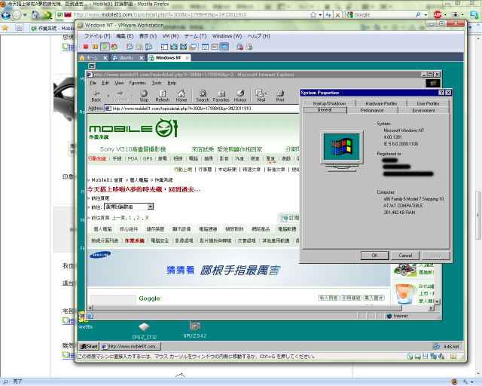Click Print in Internet Explorer toolbar
Screen dimensions: 482x386
point(280,96)
